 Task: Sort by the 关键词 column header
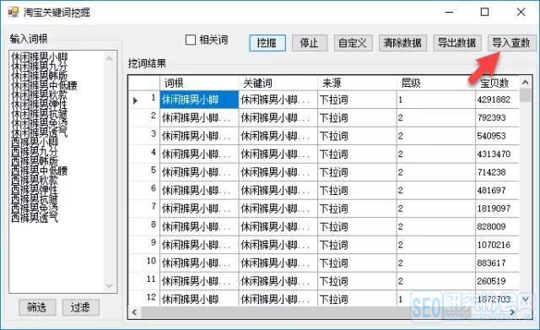point(278,83)
